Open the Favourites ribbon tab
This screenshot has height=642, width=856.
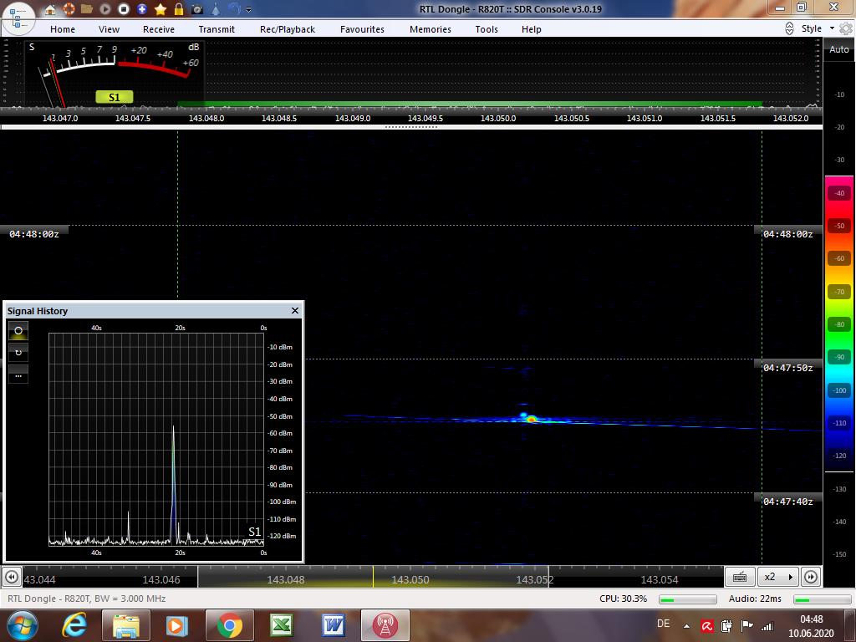(362, 29)
